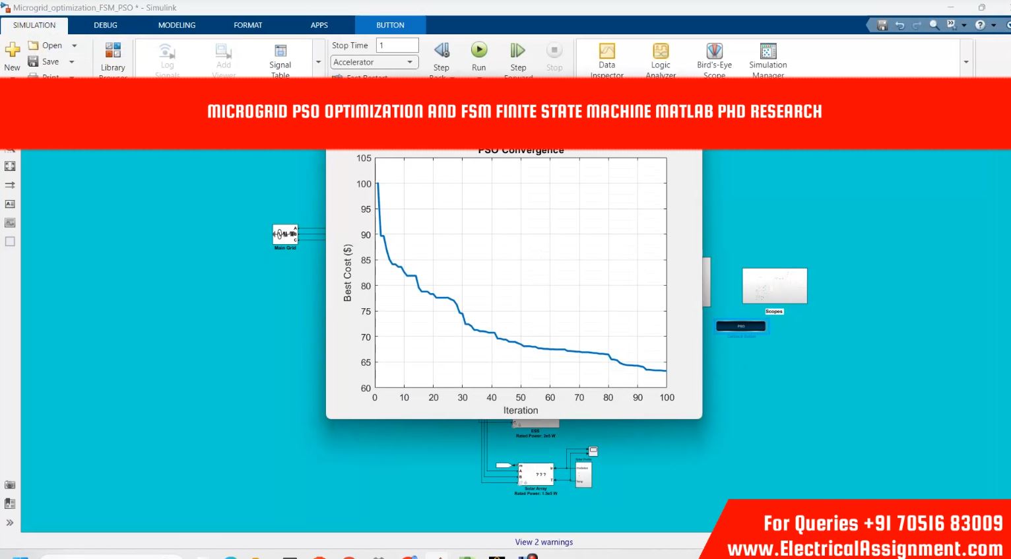Click the Step Back icon

pyautogui.click(x=441, y=51)
